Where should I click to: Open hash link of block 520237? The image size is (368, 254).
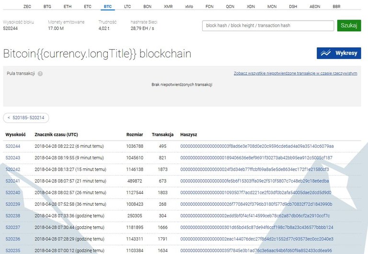[257, 227]
